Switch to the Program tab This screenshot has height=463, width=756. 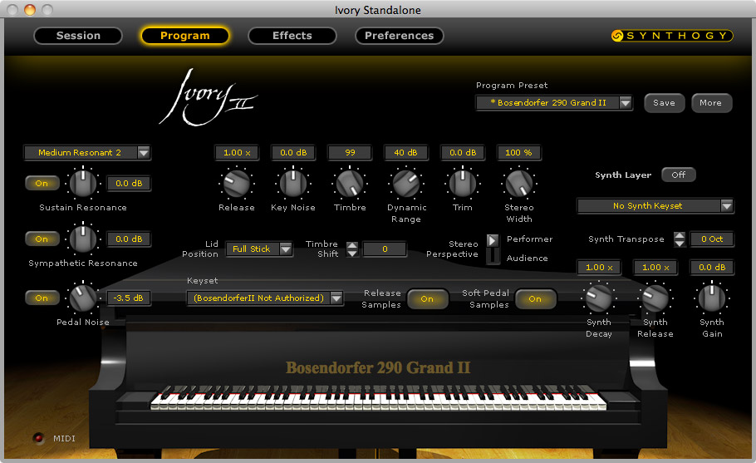pos(185,36)
